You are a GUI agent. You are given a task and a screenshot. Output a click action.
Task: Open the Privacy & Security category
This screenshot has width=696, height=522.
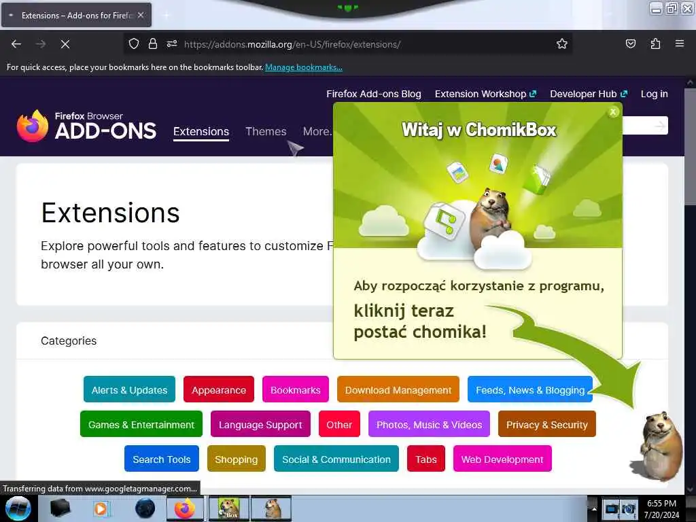[547, 424]
